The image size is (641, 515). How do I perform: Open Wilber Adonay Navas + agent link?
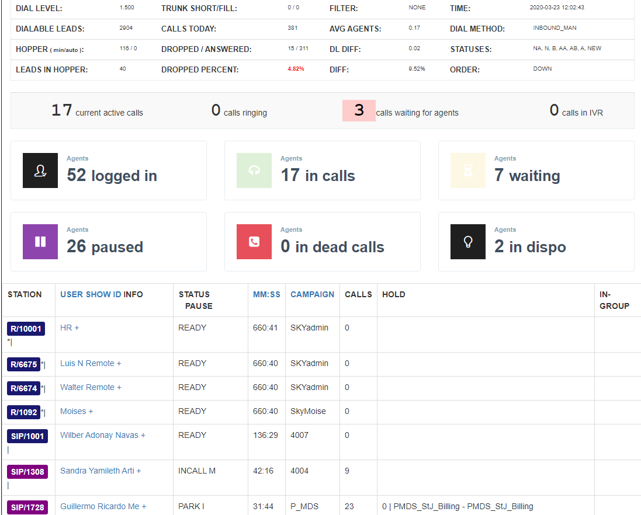[103, 435]
